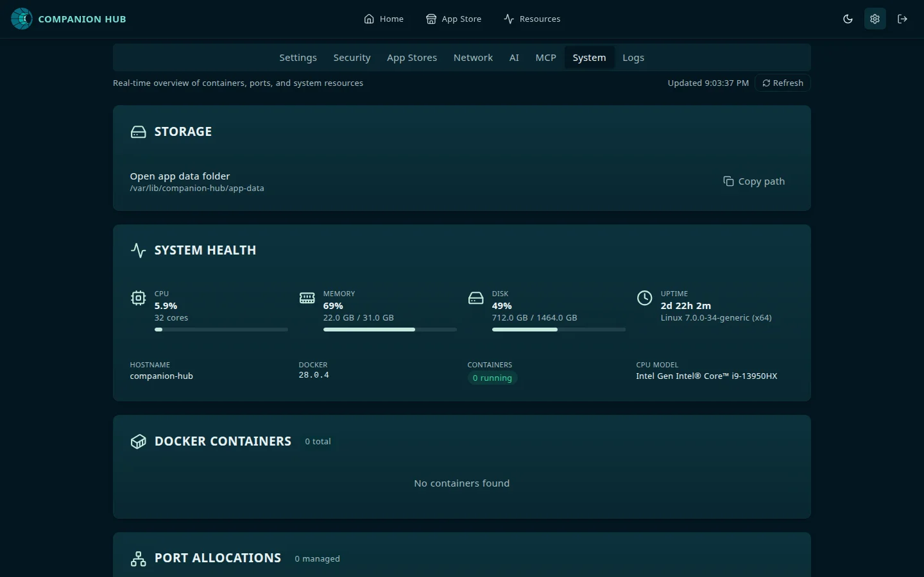Click the '0 managed' ports count

[x=318, y=559]
